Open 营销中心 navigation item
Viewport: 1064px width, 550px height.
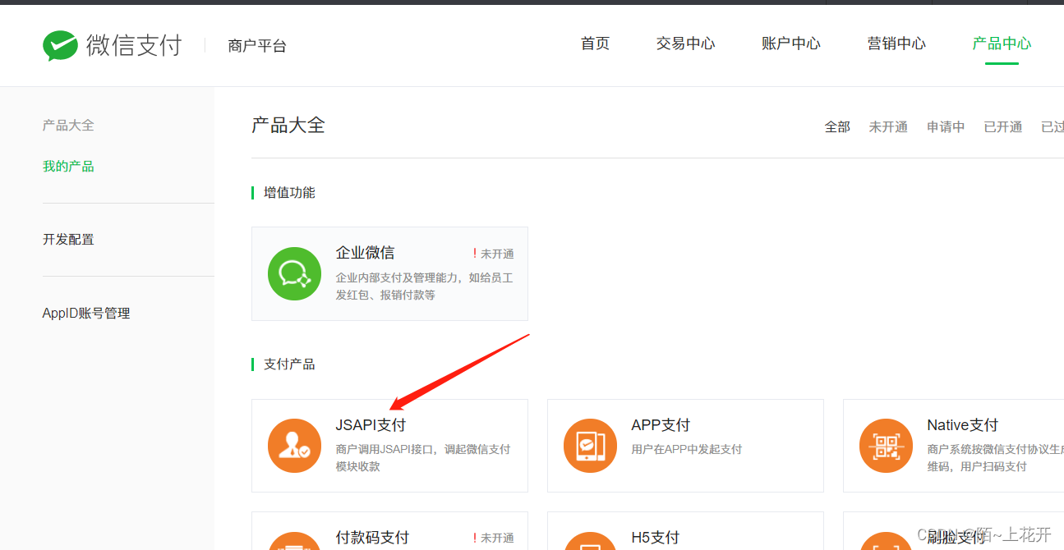pyautogui.click(x=896, y=44)
